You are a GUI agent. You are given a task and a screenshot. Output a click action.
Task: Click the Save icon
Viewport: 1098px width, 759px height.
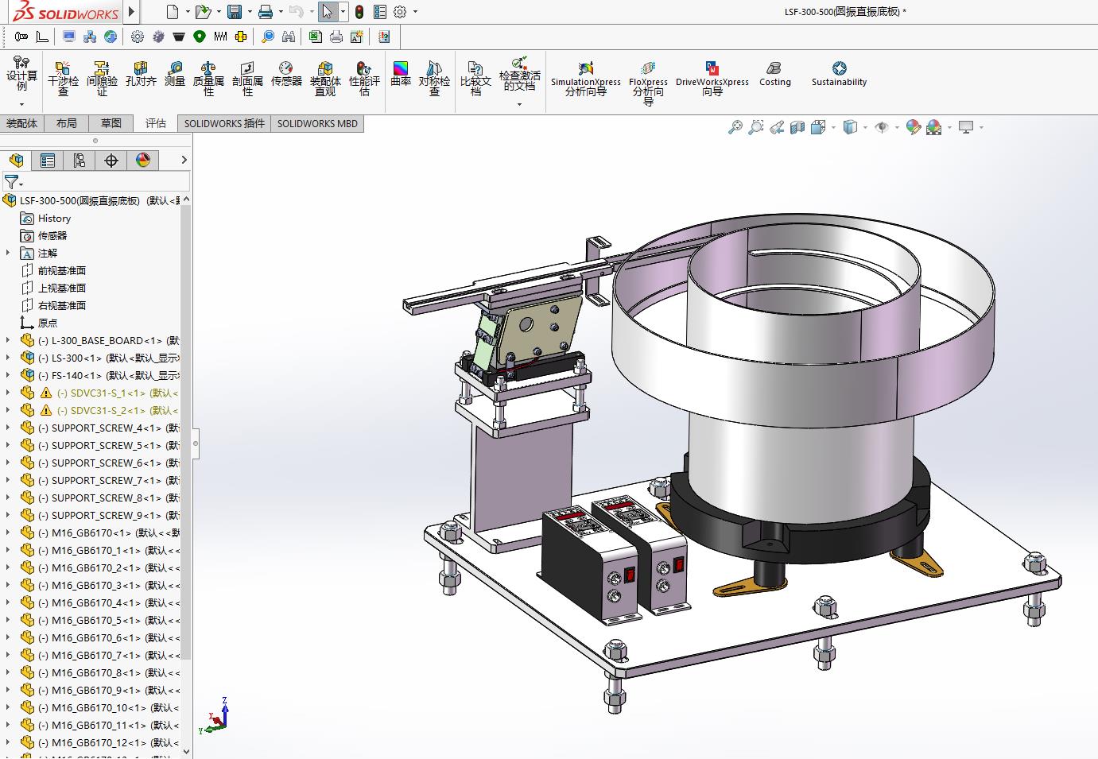[235, 12]
